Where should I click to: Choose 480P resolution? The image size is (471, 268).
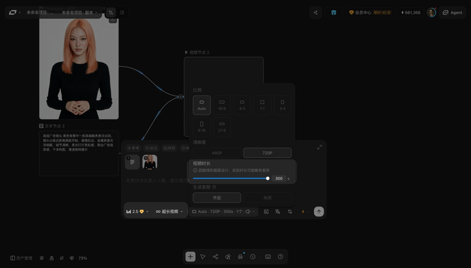click(217, 153)
